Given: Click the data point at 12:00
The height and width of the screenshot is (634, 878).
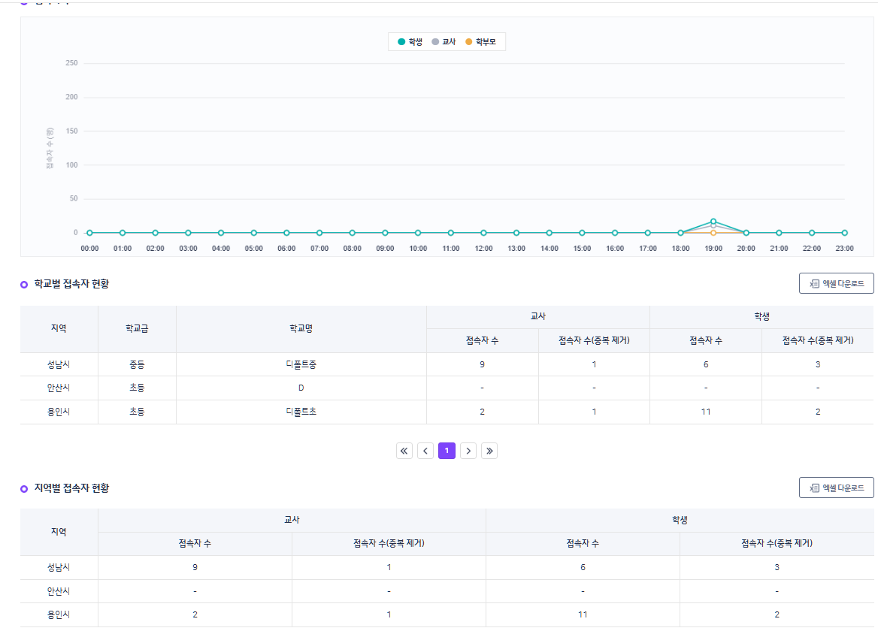Looking at the screenshot, I should [x=483, y=233].
